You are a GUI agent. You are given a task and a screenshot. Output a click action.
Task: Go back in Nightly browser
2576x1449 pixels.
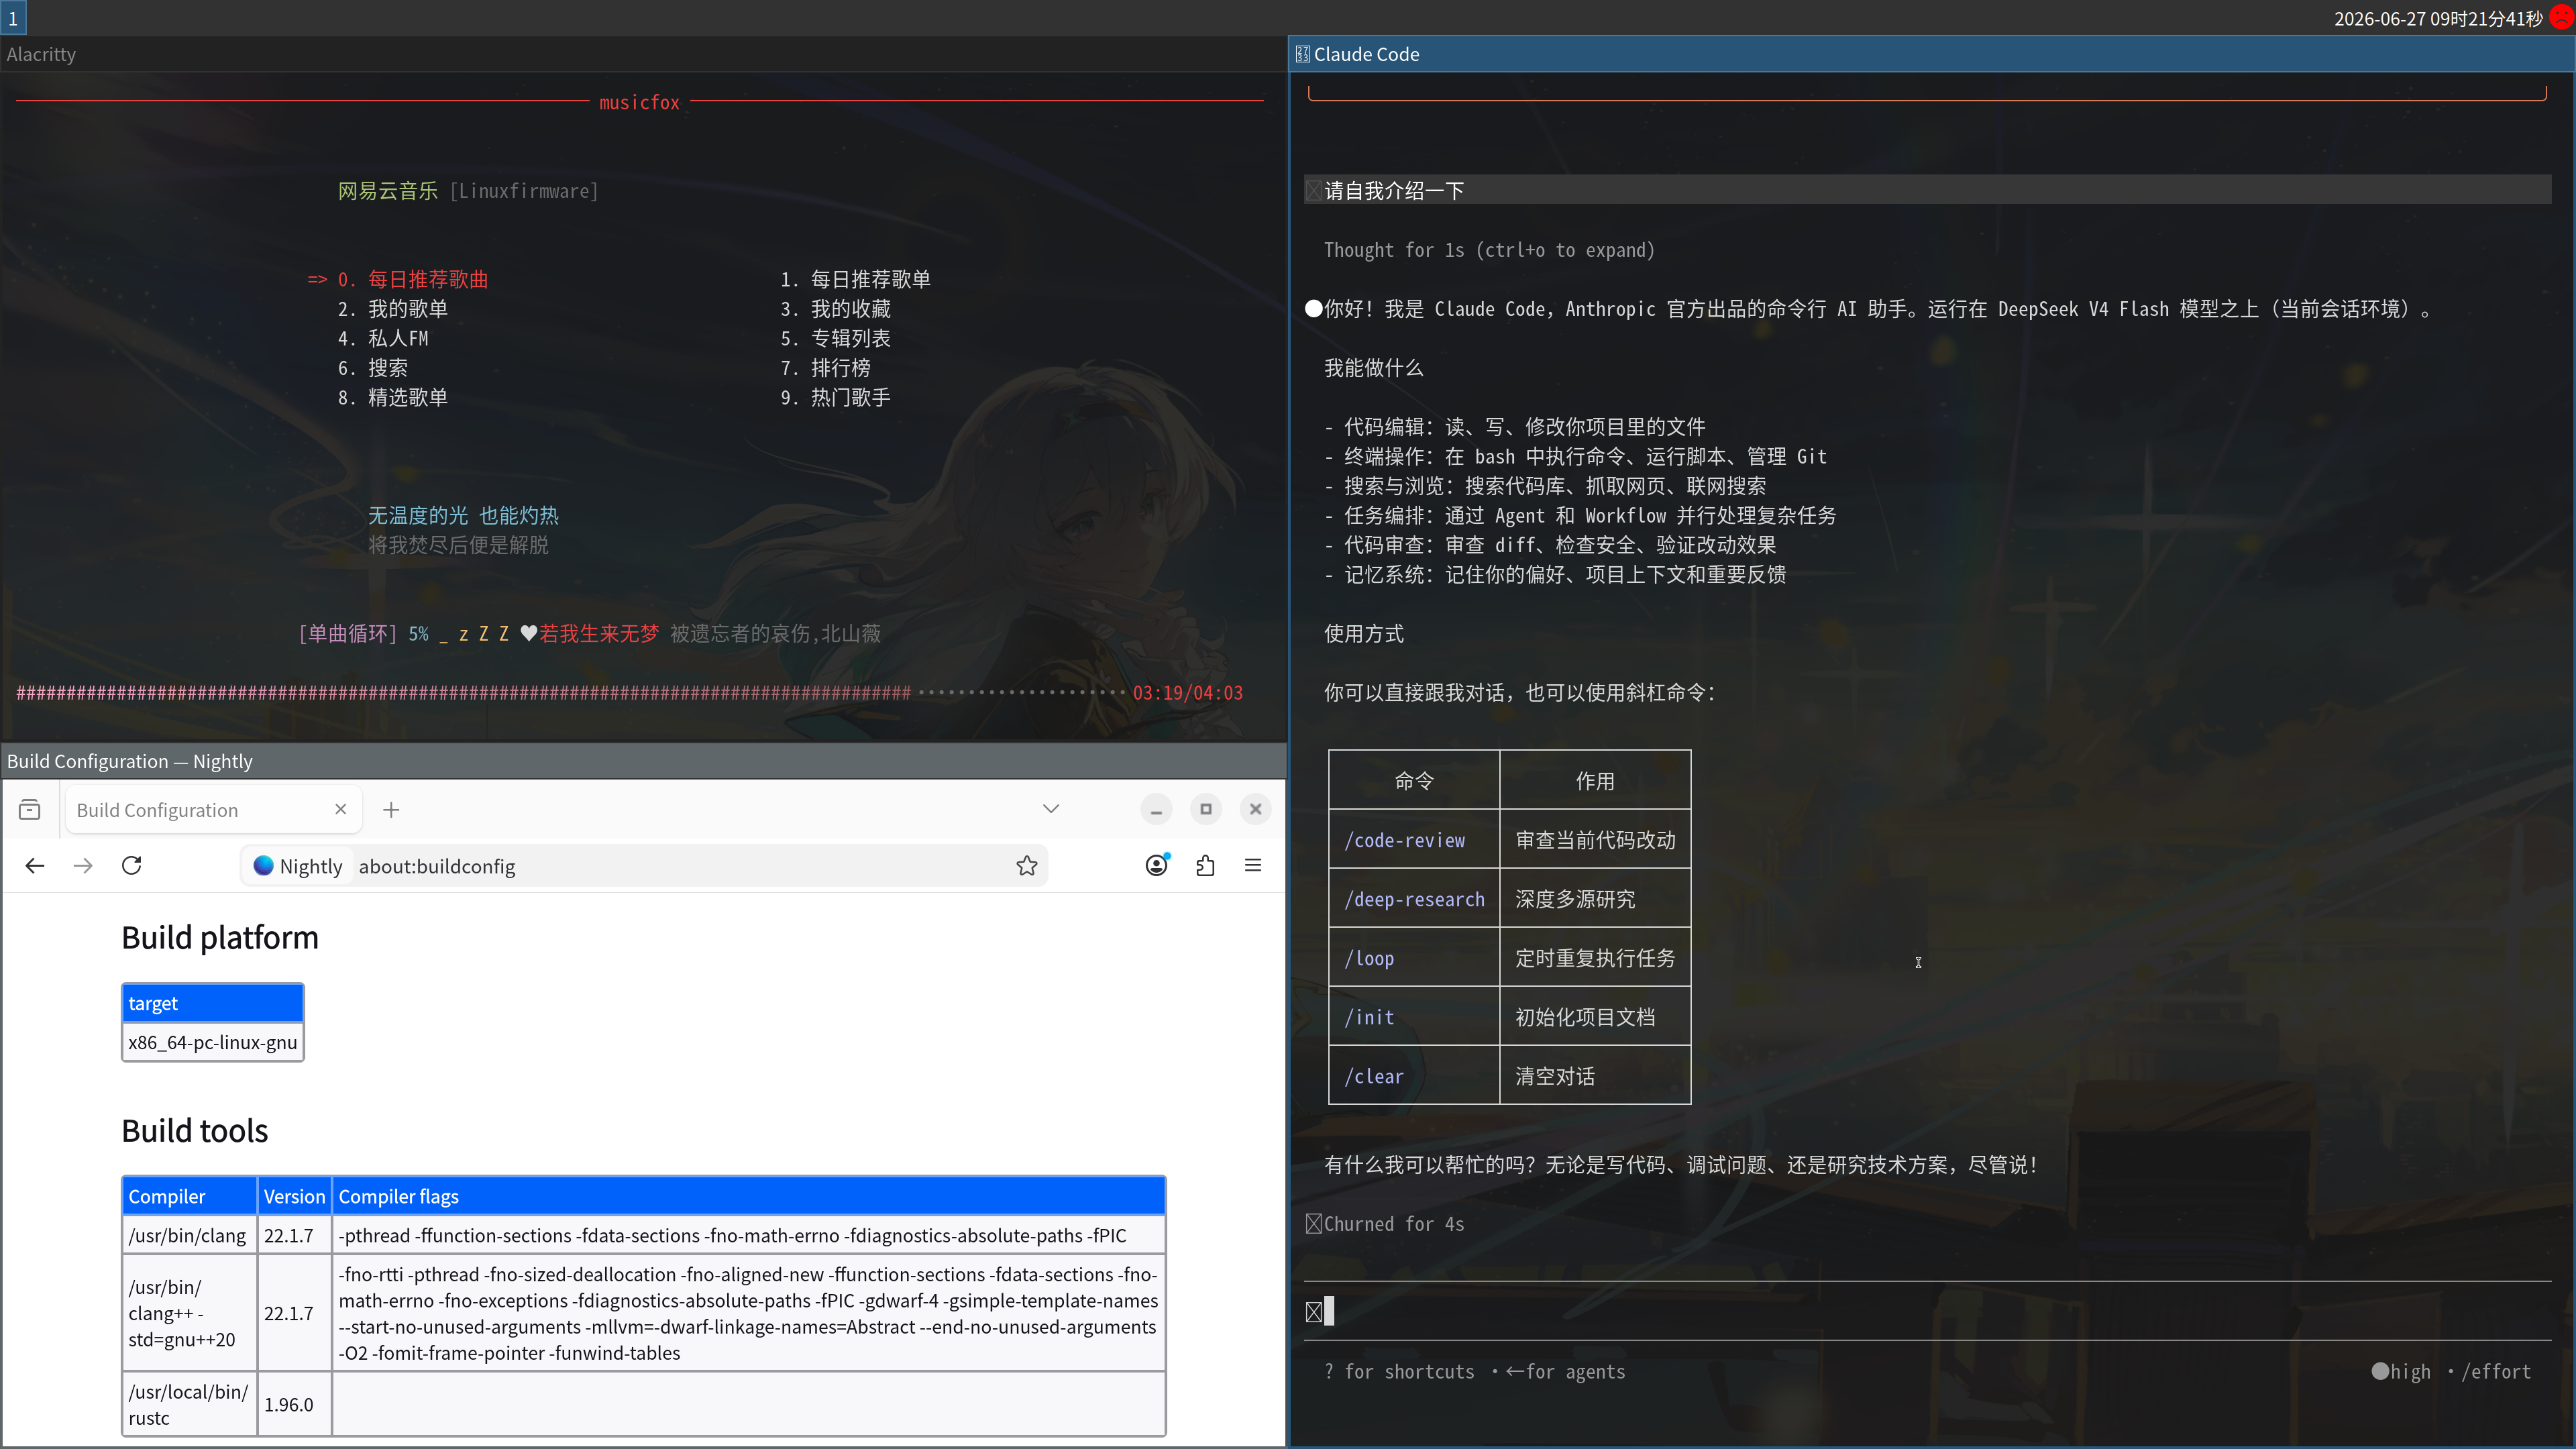coord(35,866)
